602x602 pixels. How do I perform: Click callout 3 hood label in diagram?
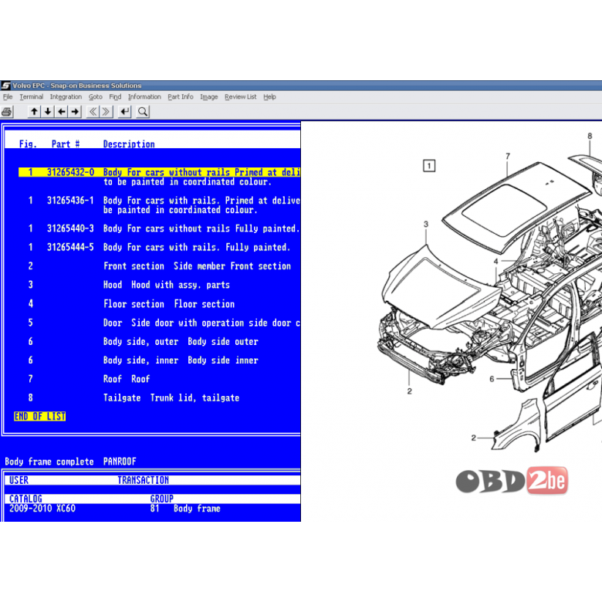point(426,224)
